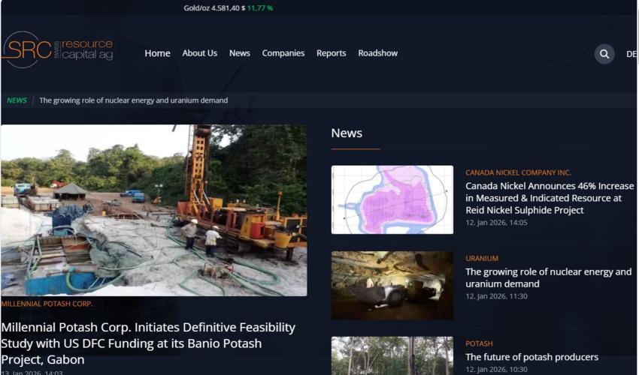Viewport: 639px width, 375px height.
Task: Click the Gold/oz price ticker
Action: (228, 8)
